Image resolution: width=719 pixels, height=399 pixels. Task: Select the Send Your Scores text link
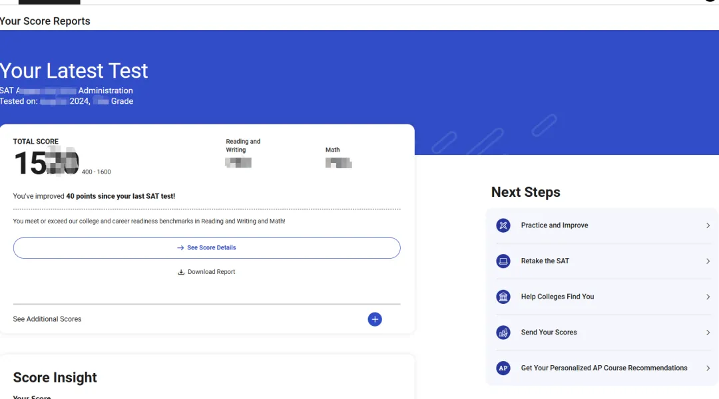coord(549,332)
